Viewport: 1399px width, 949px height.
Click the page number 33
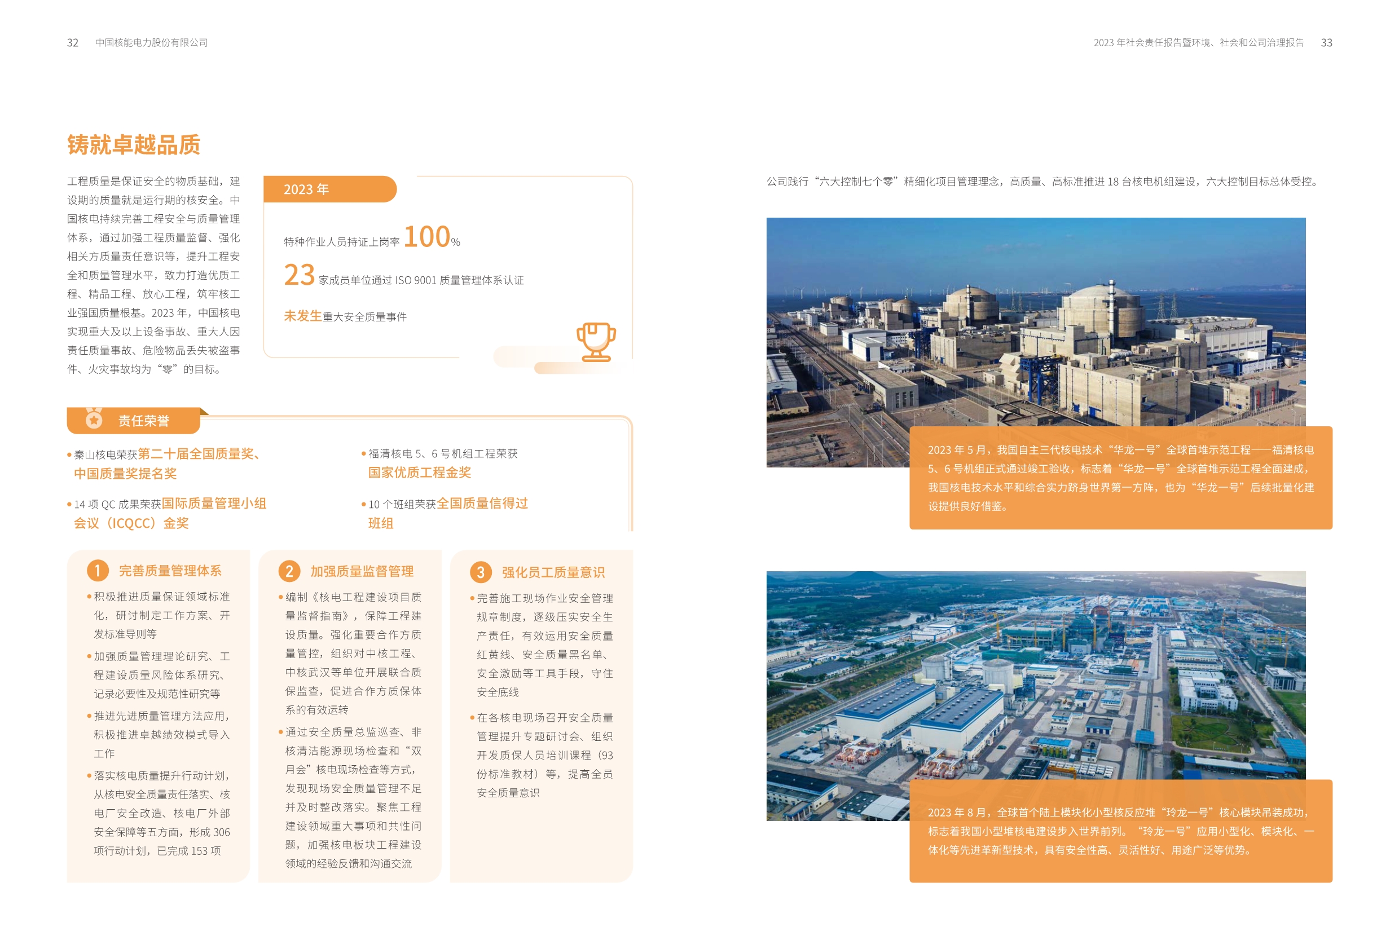pyautogui.click(x=1326, y=43)
